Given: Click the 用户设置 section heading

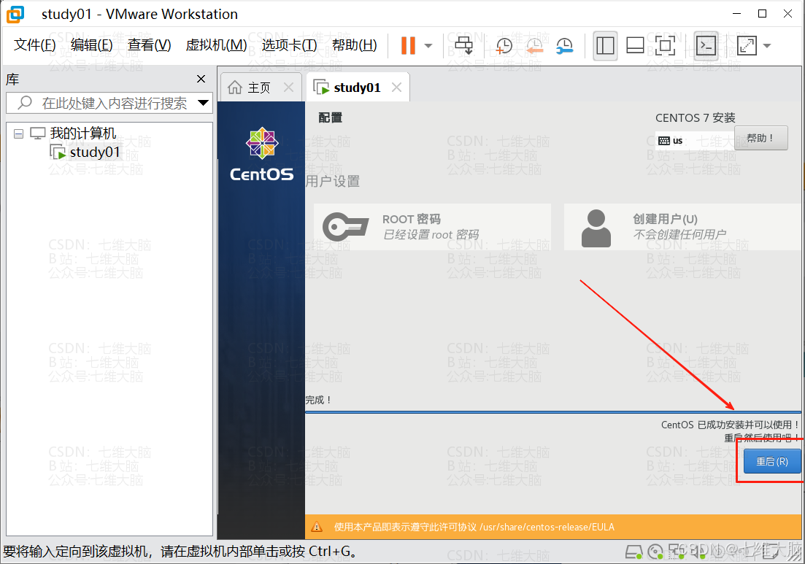Looking at the screenshot, I should pos(333,181).
